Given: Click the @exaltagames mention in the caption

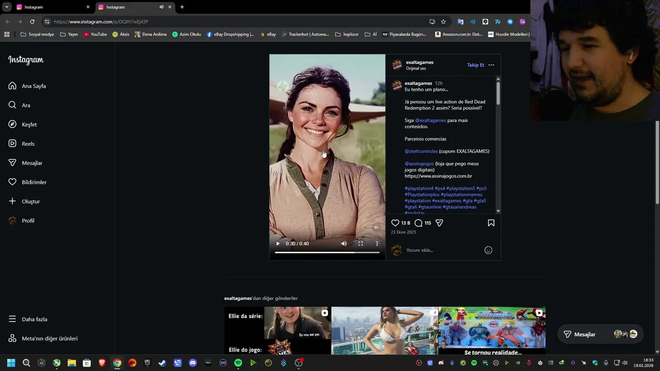Looking at the screenshot, I should [431, 120].
